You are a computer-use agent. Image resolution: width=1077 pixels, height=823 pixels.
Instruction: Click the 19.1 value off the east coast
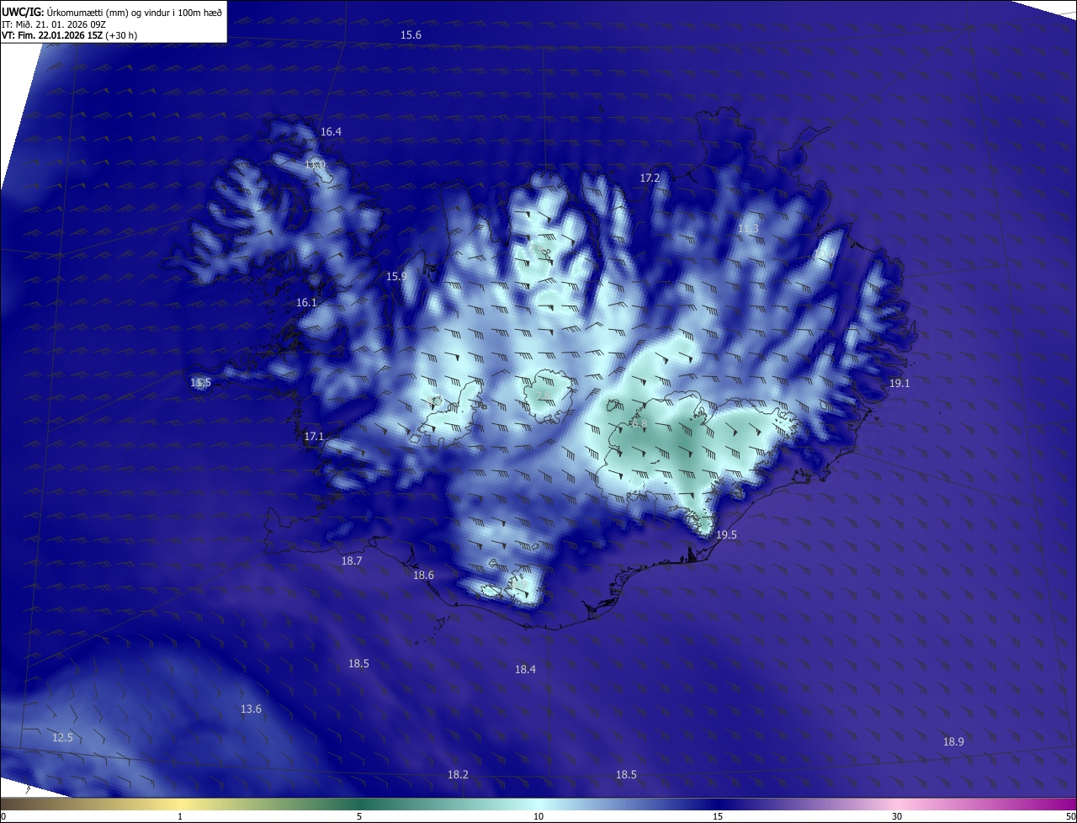[899, 383]
